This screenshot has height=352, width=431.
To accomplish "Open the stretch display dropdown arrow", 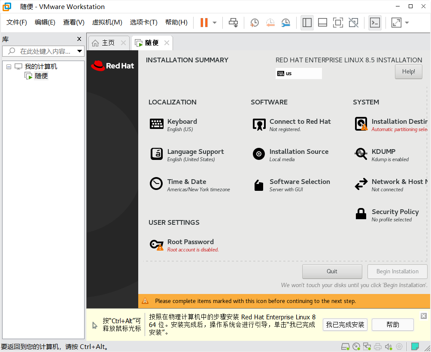I will click(407, 23).
